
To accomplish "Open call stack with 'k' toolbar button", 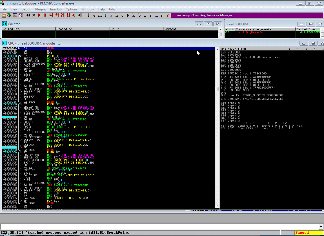I will click(134, 15).
